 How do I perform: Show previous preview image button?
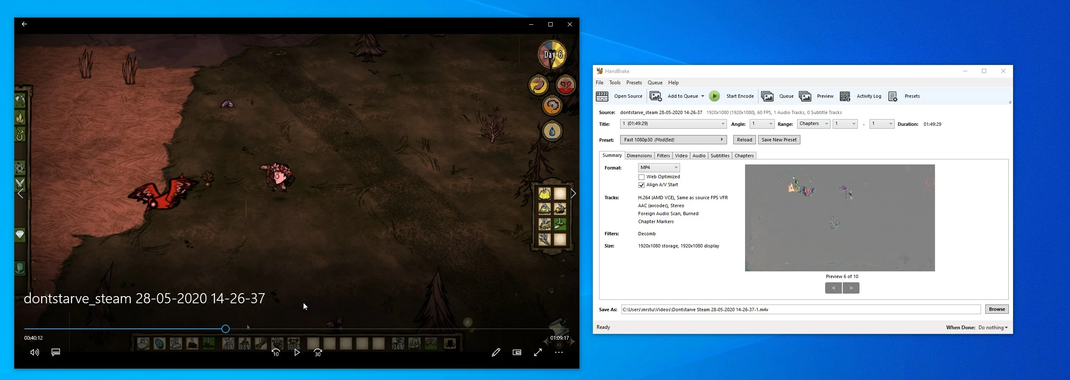tap(833, 288)
